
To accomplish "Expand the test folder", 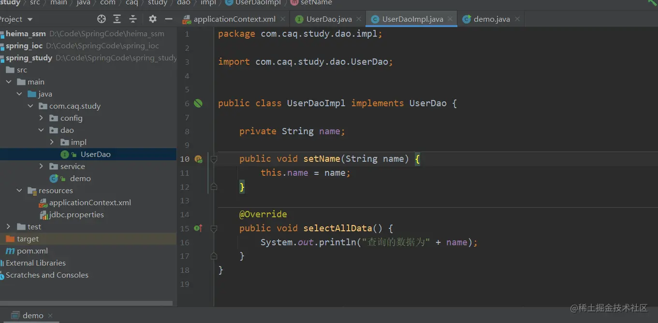I will 8,227.
